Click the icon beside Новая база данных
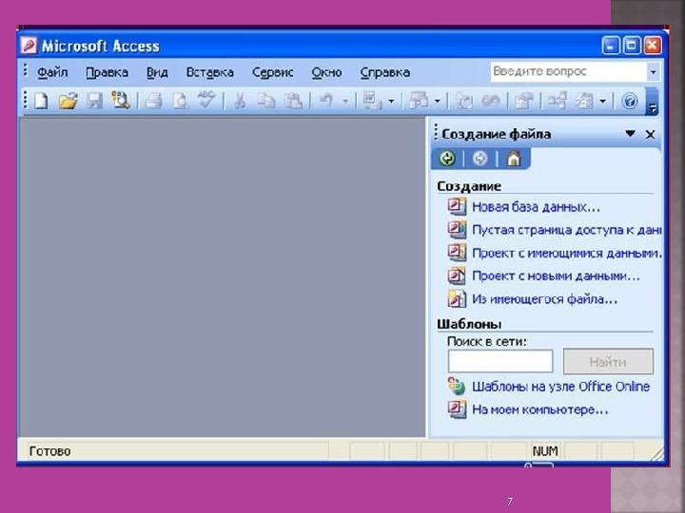Image resolution: width=685 pixels, height=513 pixels. click(457, 206)
